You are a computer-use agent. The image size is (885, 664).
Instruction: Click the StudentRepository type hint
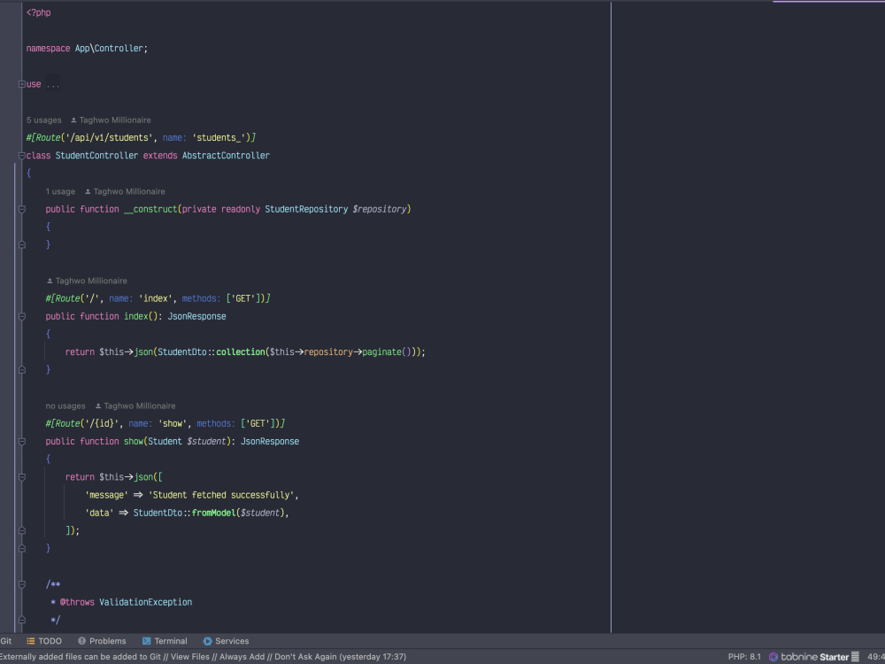(x=306, y=209)
